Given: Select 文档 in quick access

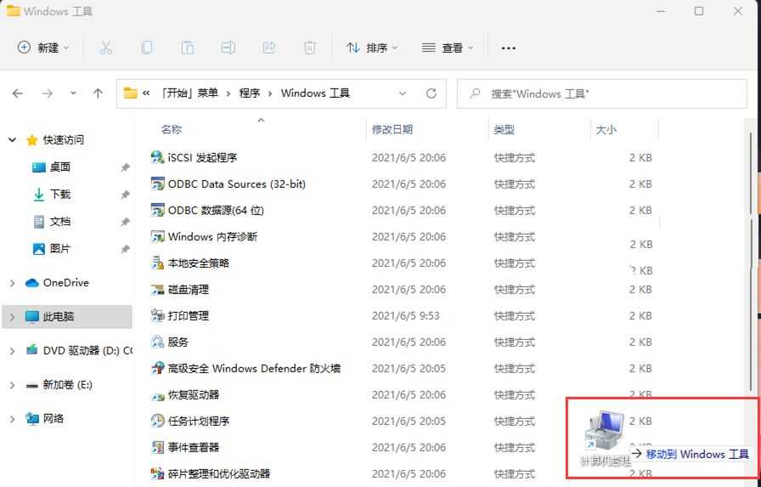Looking at the screenshot, I should (60, 222).
